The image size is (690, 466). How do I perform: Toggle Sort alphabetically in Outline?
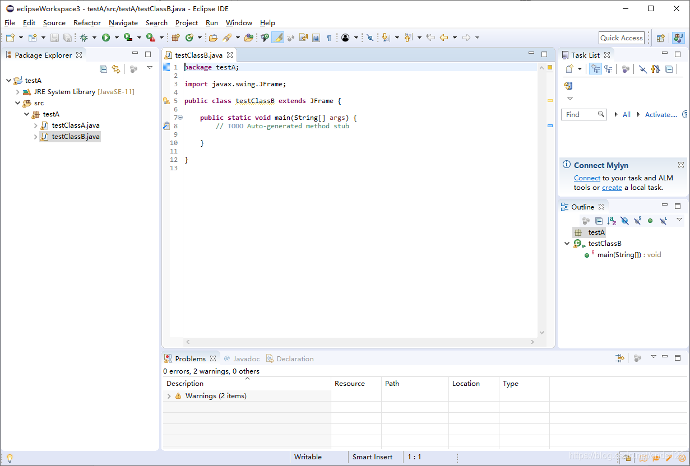pyautogui.click(x=612, y=221)
